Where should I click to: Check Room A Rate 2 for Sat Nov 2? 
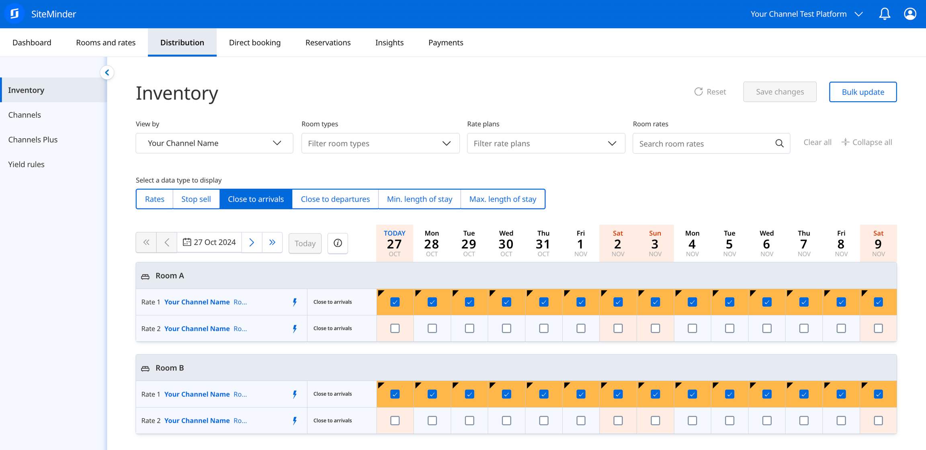pyautogui.click(x=618, y=328)
